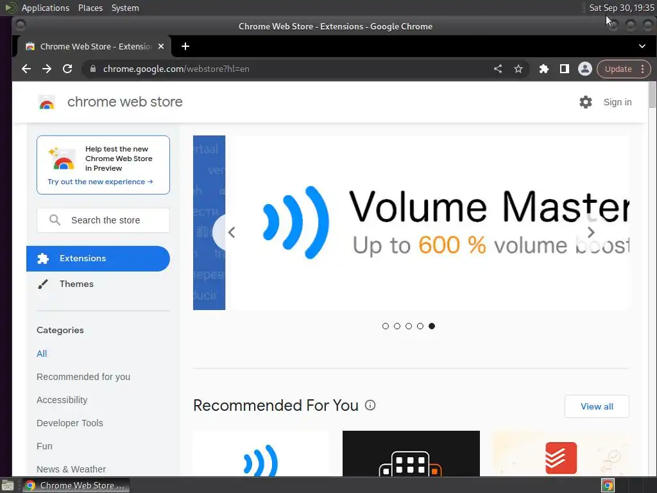Close the Chrome Web Store tab
Image resolution: width=657 pixels, height=493 pixels.
161,46
